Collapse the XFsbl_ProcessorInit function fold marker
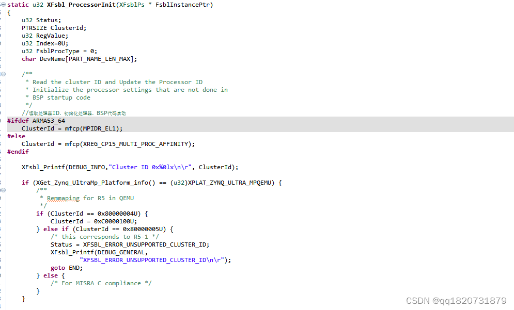Viewport: 514px width, 310px height. 3,5
